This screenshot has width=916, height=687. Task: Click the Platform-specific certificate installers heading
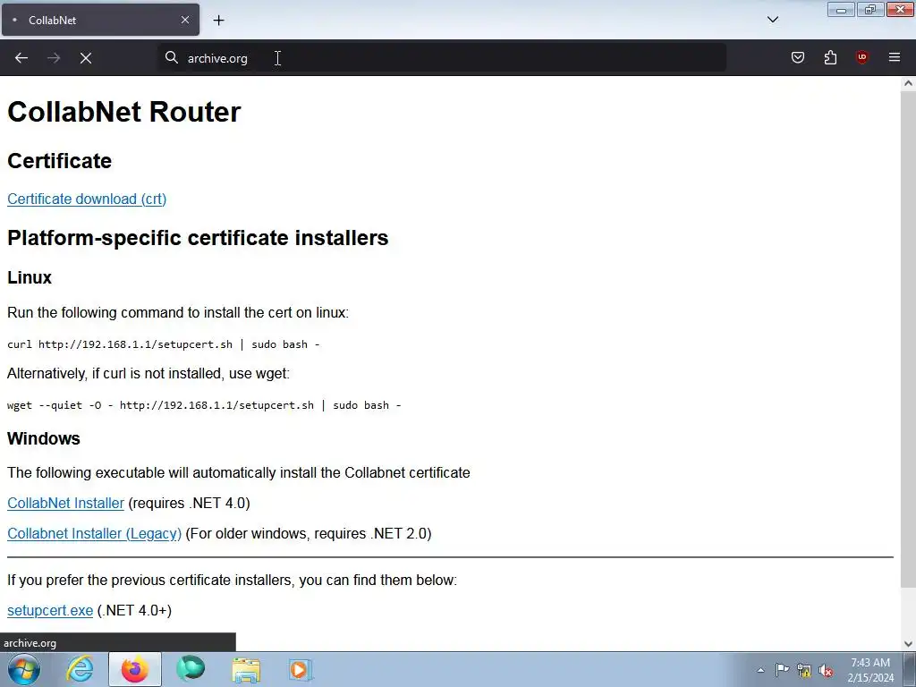pos(198,238)
